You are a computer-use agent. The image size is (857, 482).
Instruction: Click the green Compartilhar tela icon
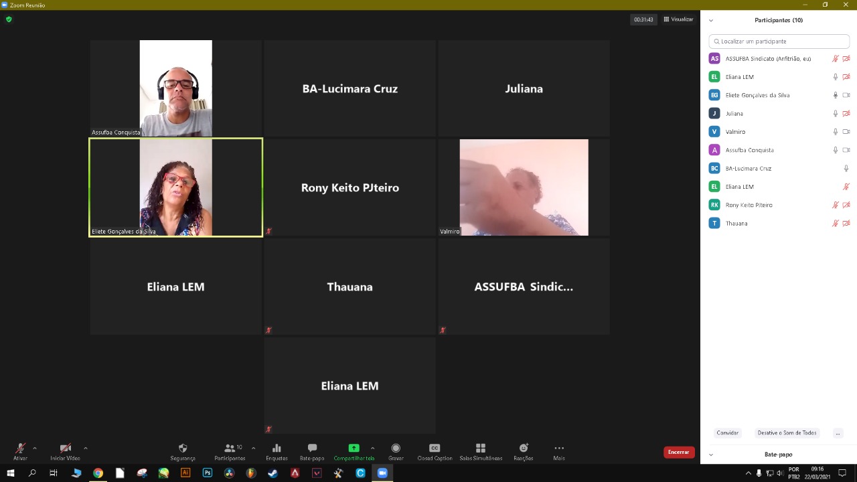(x=354, y=448)
